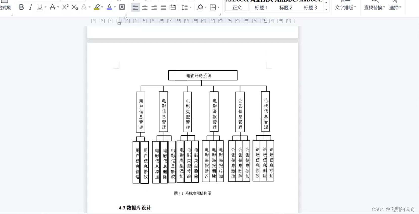Select the 正文 style
The image size is (419, 214).
pos(237,8)
